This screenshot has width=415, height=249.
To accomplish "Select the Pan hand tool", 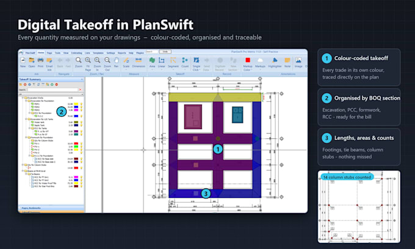I will click(116, 60).
